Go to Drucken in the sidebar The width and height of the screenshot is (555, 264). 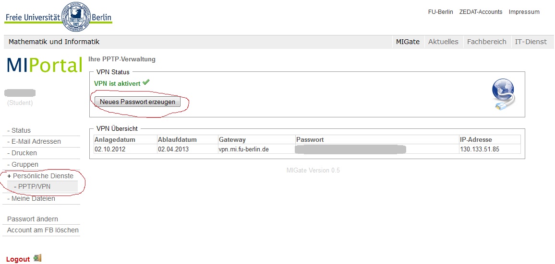24,153
